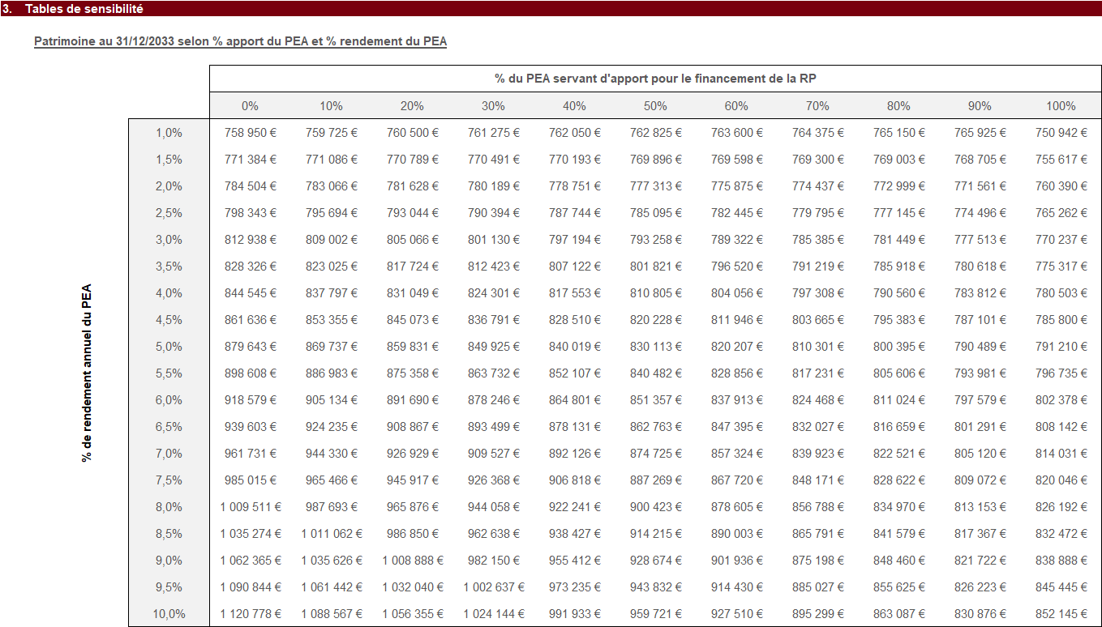Click the value "914 215 €"

[x=655, y=534]
